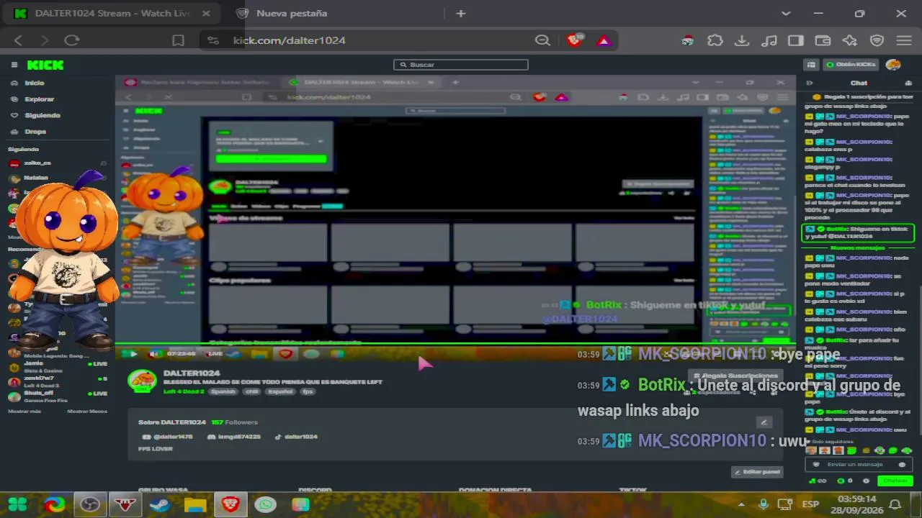Click the Brave Rewards triangle icon

click(604, 41)
